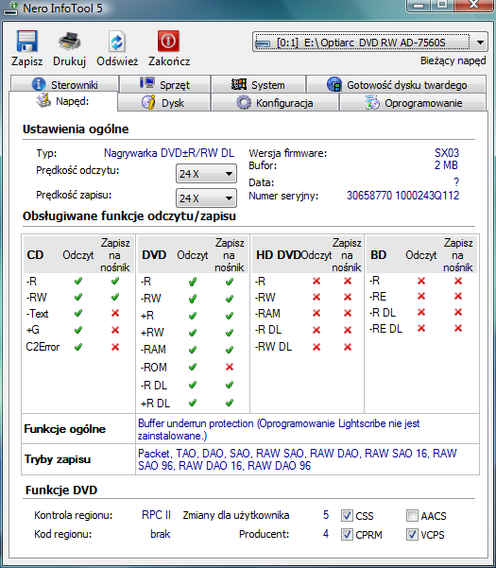
Task: Select the Napęd tab
Action: pos(63,101)
